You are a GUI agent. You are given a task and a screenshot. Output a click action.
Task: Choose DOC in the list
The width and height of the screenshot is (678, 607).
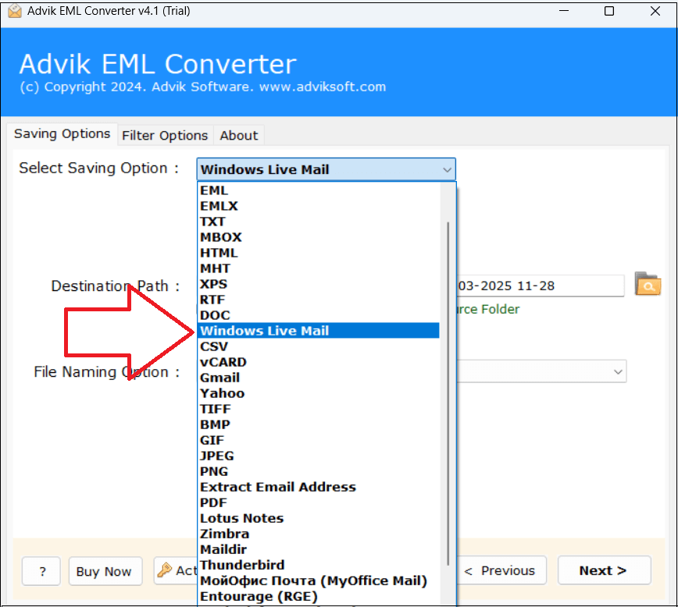click(318, 315)
